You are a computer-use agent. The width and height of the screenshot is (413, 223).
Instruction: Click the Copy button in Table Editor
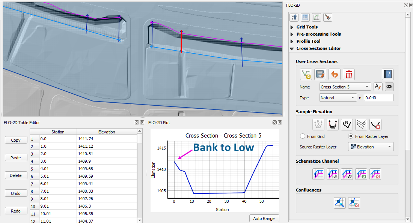click(16, 140)
